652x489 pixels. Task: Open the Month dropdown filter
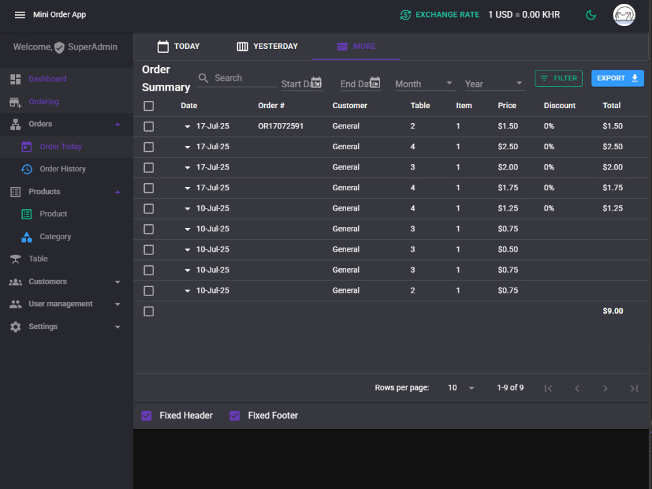point(425,84)
